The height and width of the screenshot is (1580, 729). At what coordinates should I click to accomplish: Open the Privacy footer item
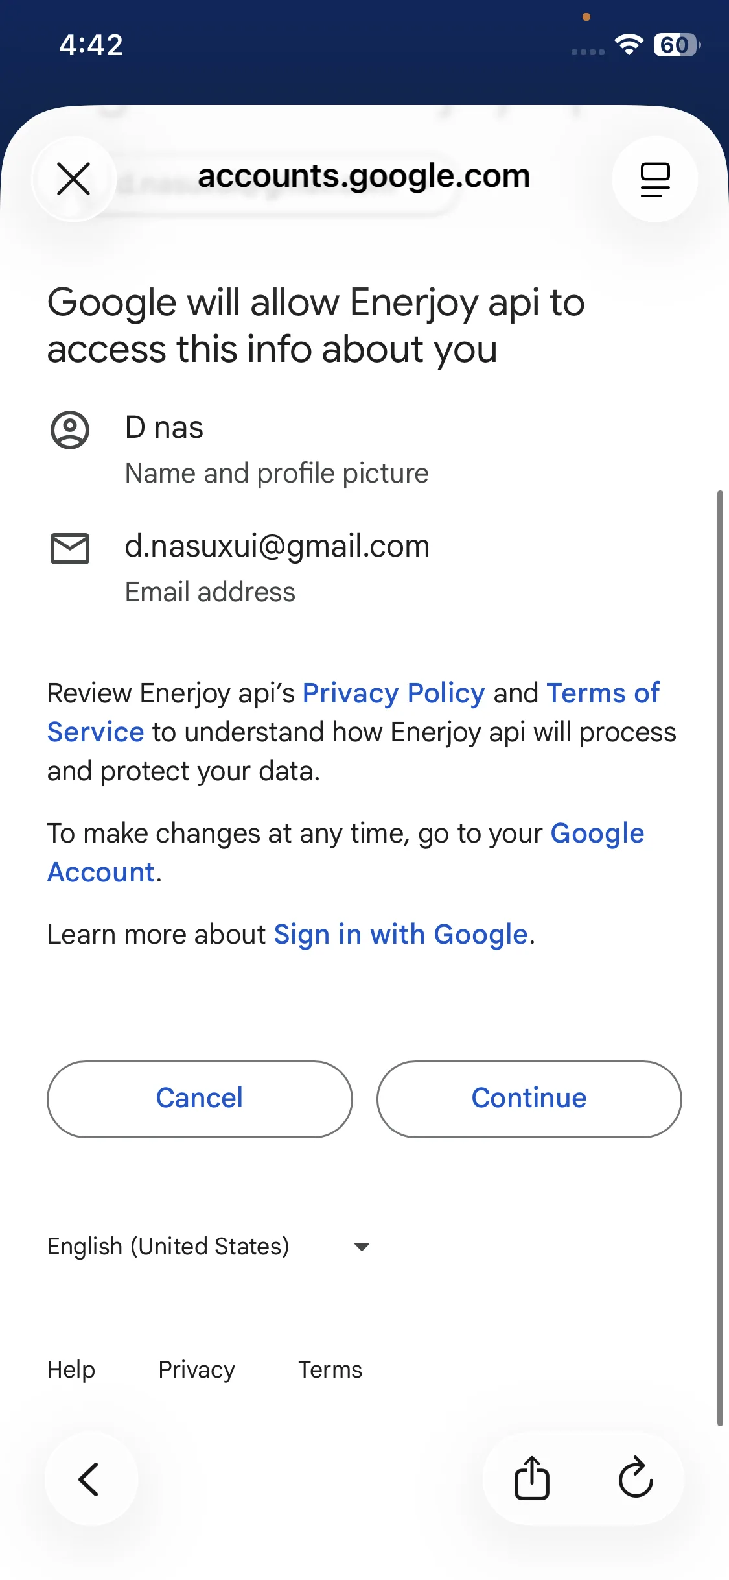point(196,1370)
